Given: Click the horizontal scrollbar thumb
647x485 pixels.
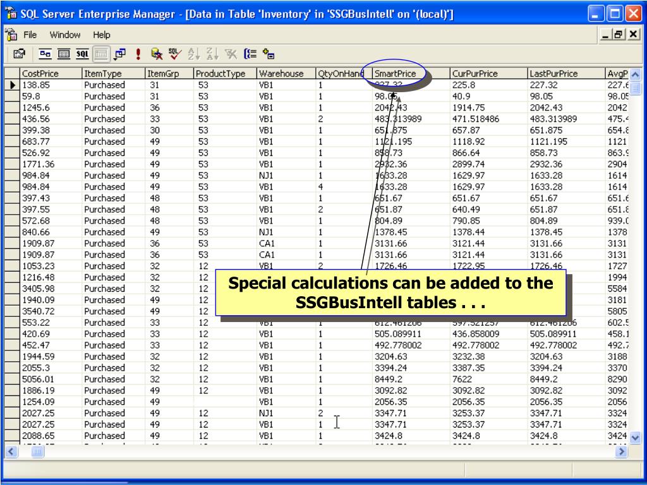Looking at the screenshot, I should [x=37, y=452].
